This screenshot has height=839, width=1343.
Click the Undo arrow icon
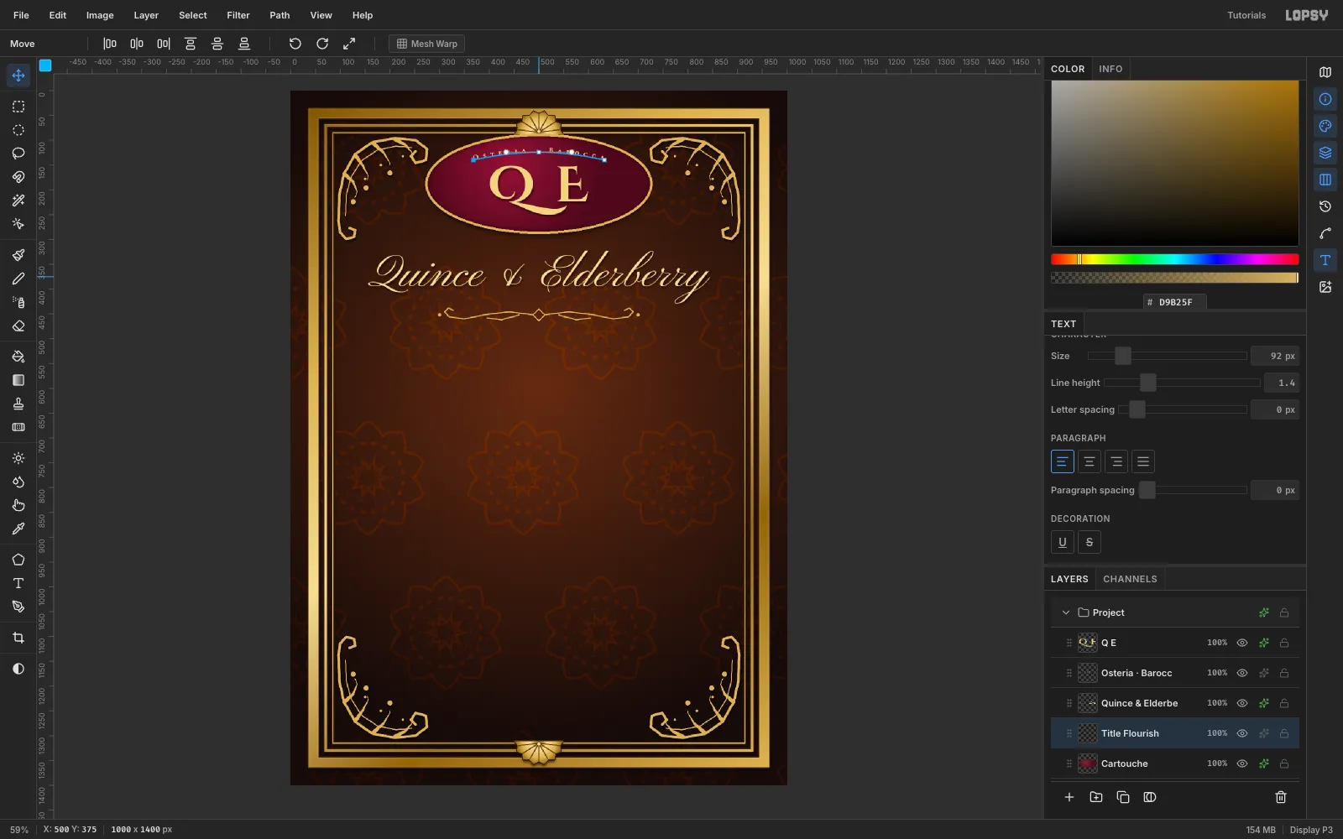click(x=295, y=44)
